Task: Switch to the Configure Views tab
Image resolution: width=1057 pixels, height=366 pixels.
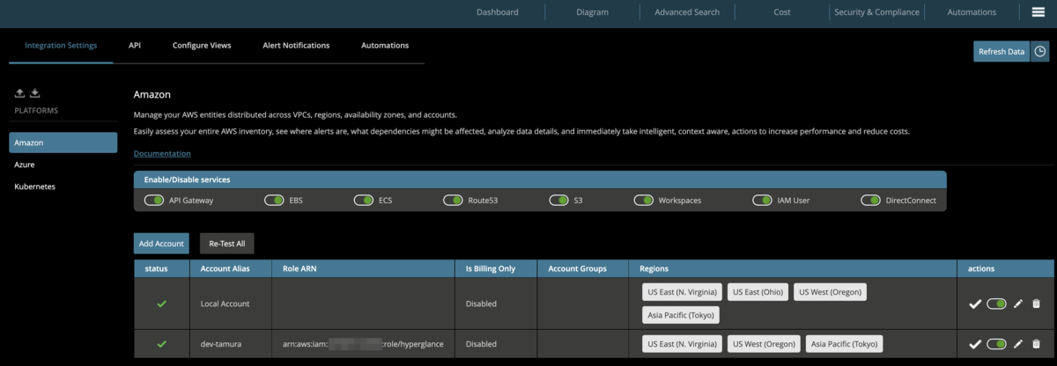Action: (202, 45)
